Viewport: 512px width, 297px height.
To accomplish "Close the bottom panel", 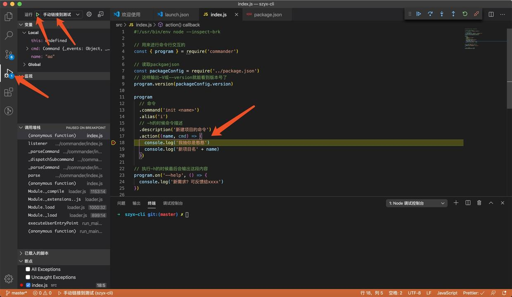I will tap(503, 203).
